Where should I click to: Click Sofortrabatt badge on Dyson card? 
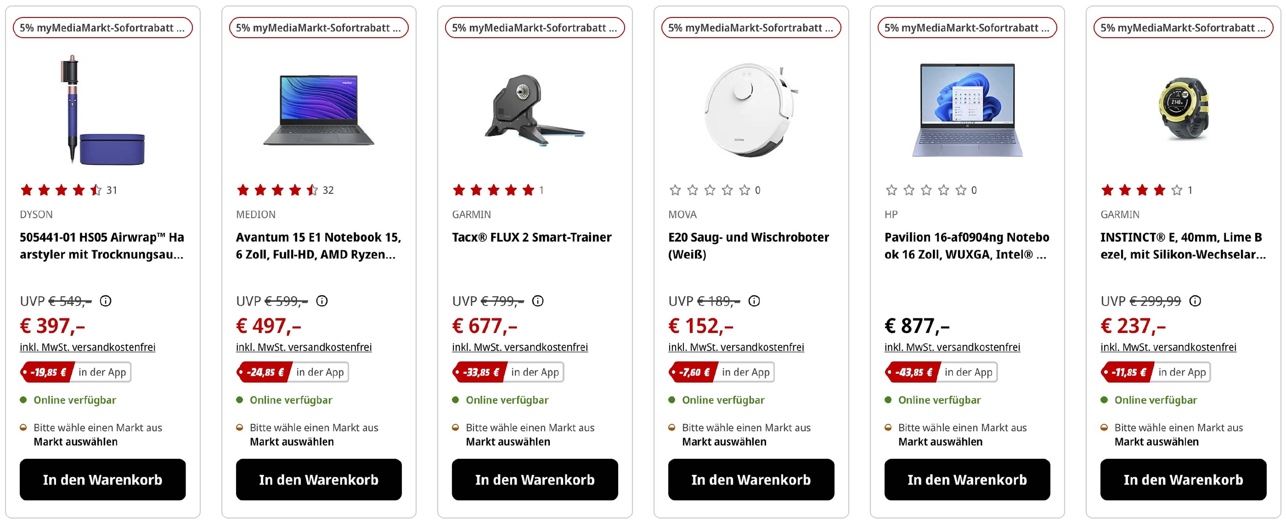click(x=102, y=28)
